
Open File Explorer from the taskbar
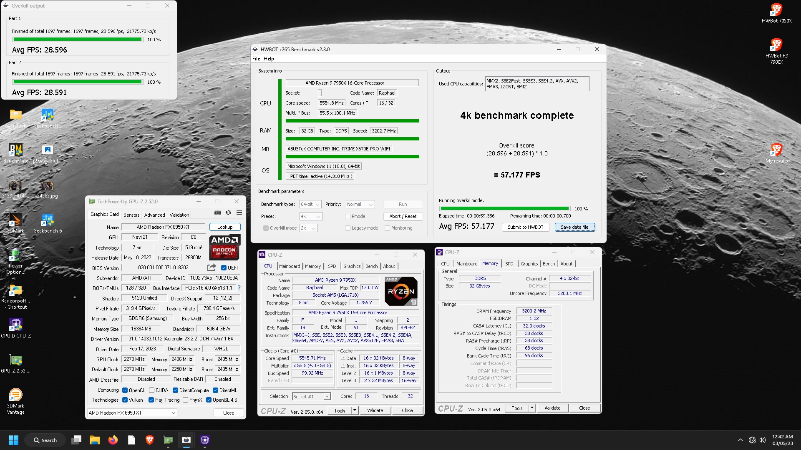tap(95, 440)
